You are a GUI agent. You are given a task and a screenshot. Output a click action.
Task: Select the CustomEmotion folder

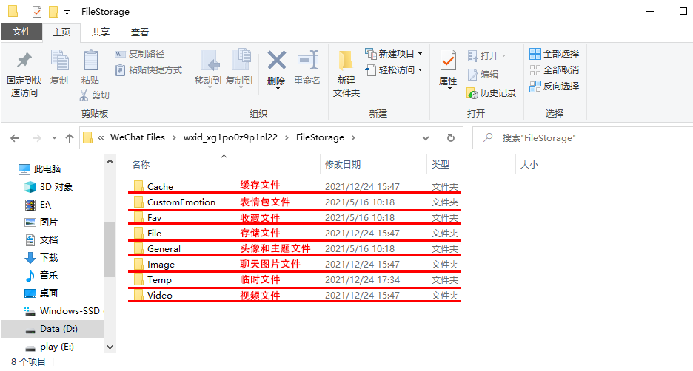[181, 202]
